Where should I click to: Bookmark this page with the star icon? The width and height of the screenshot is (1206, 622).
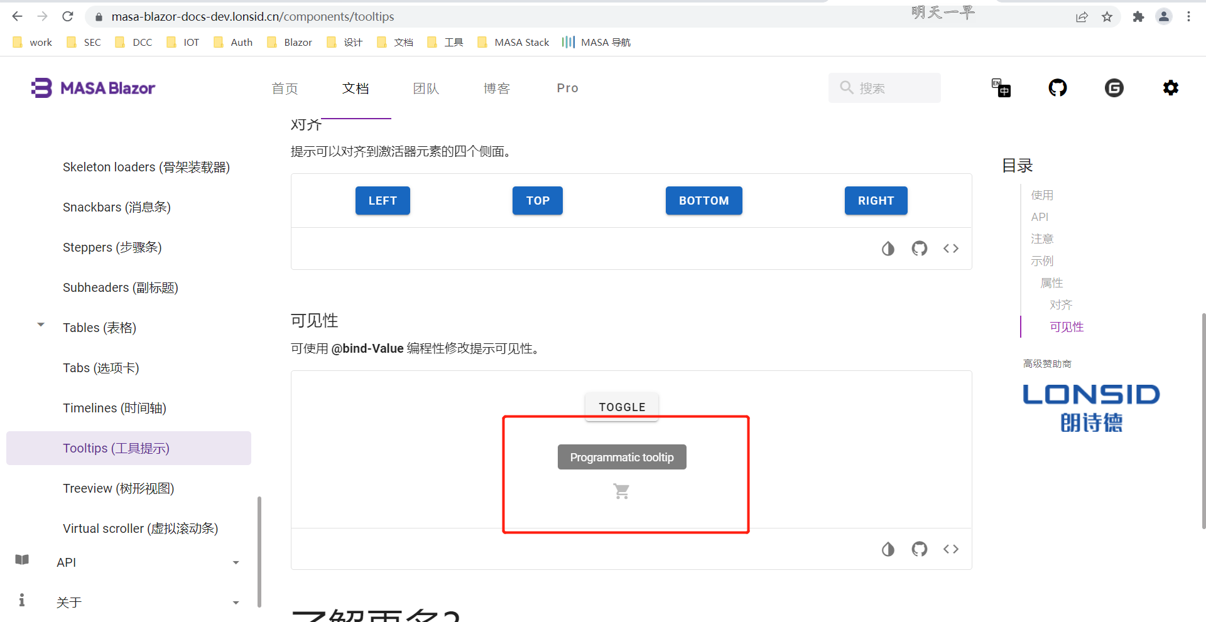point(1107,17)
